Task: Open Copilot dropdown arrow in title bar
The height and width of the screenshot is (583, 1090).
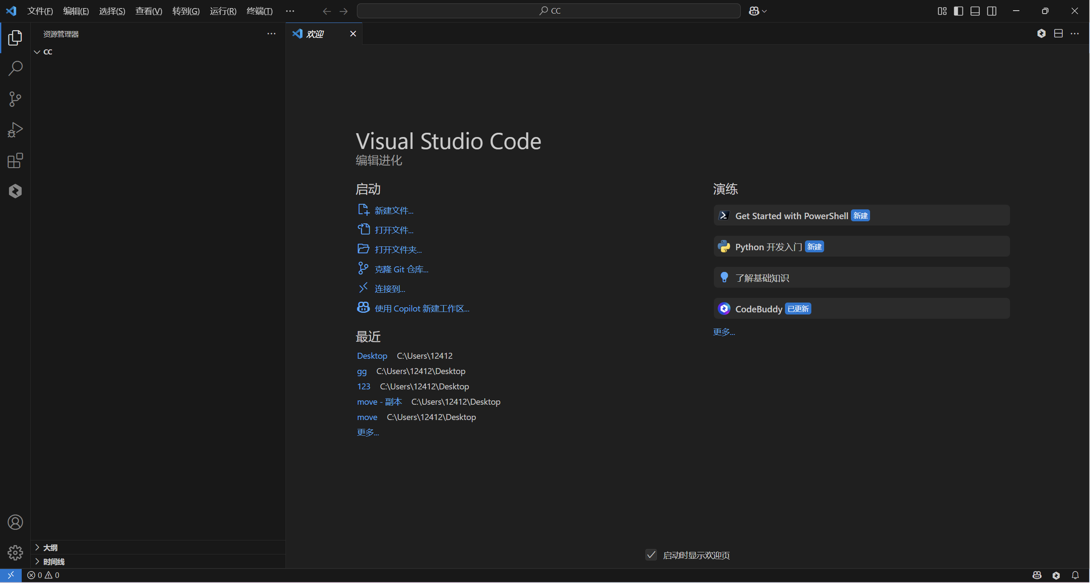Action: click(x=765, y=11)
